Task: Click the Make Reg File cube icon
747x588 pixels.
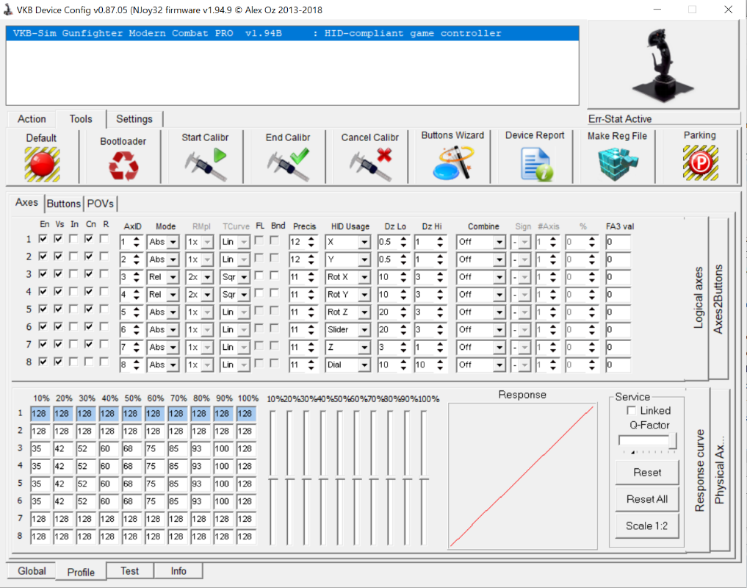Action: (618, 164)
